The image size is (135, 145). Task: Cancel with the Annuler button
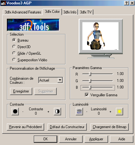click(x=71, y=139)
